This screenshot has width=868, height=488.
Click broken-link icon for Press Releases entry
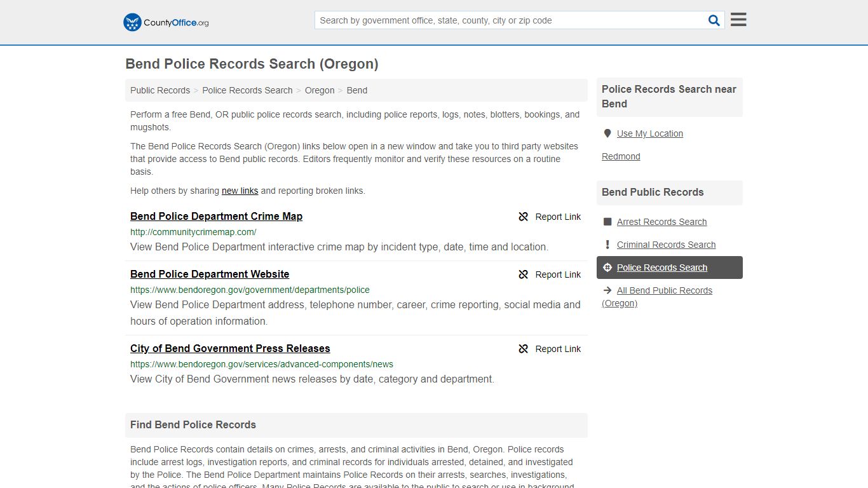524,349
